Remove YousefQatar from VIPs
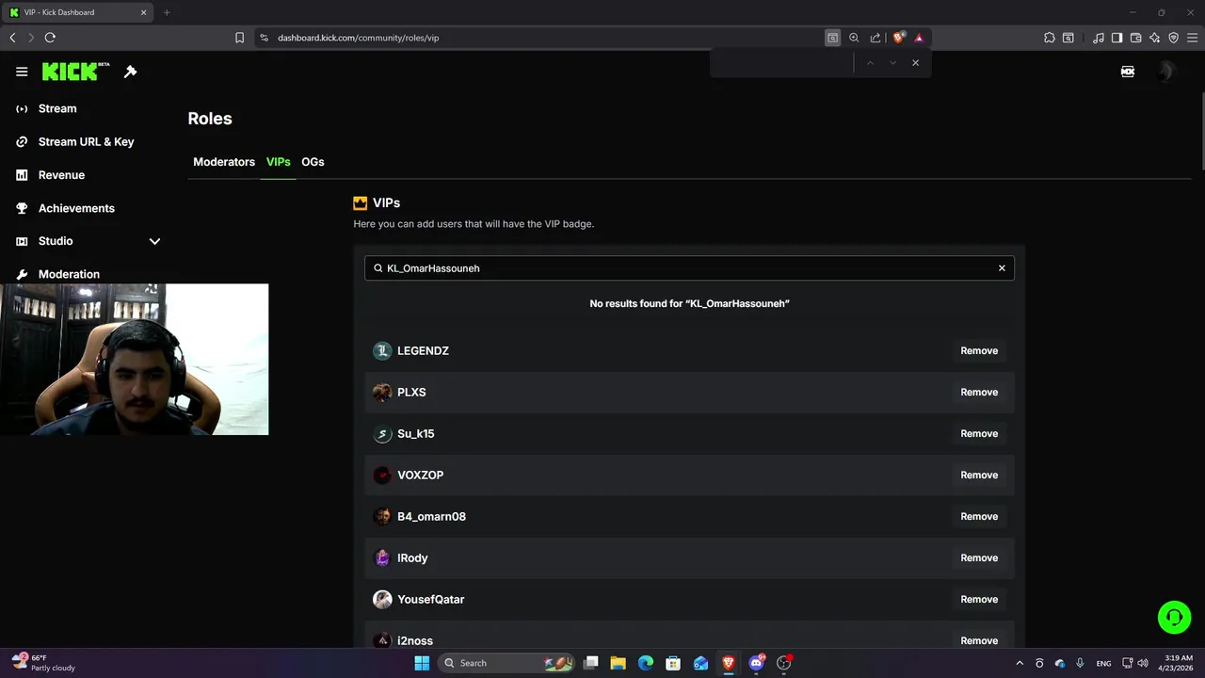This screenshot has height=678, width=1205. pyautogui.click(x=979, y=599)
